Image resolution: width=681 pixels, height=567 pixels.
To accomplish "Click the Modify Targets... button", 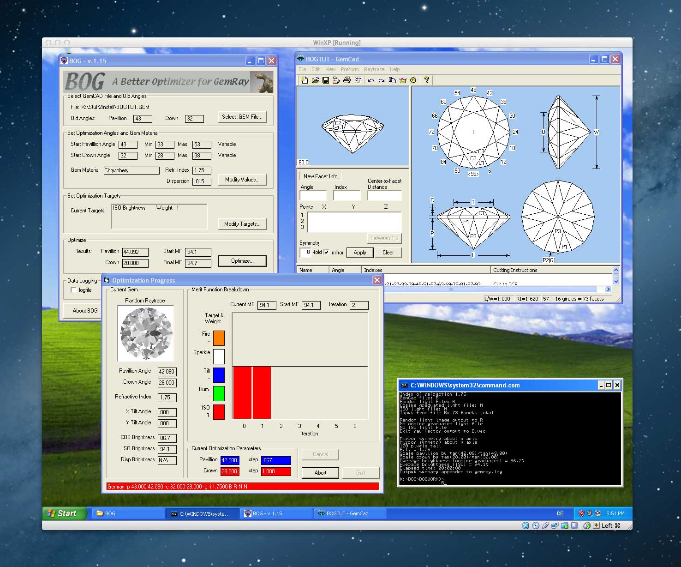I will (242, 224).
